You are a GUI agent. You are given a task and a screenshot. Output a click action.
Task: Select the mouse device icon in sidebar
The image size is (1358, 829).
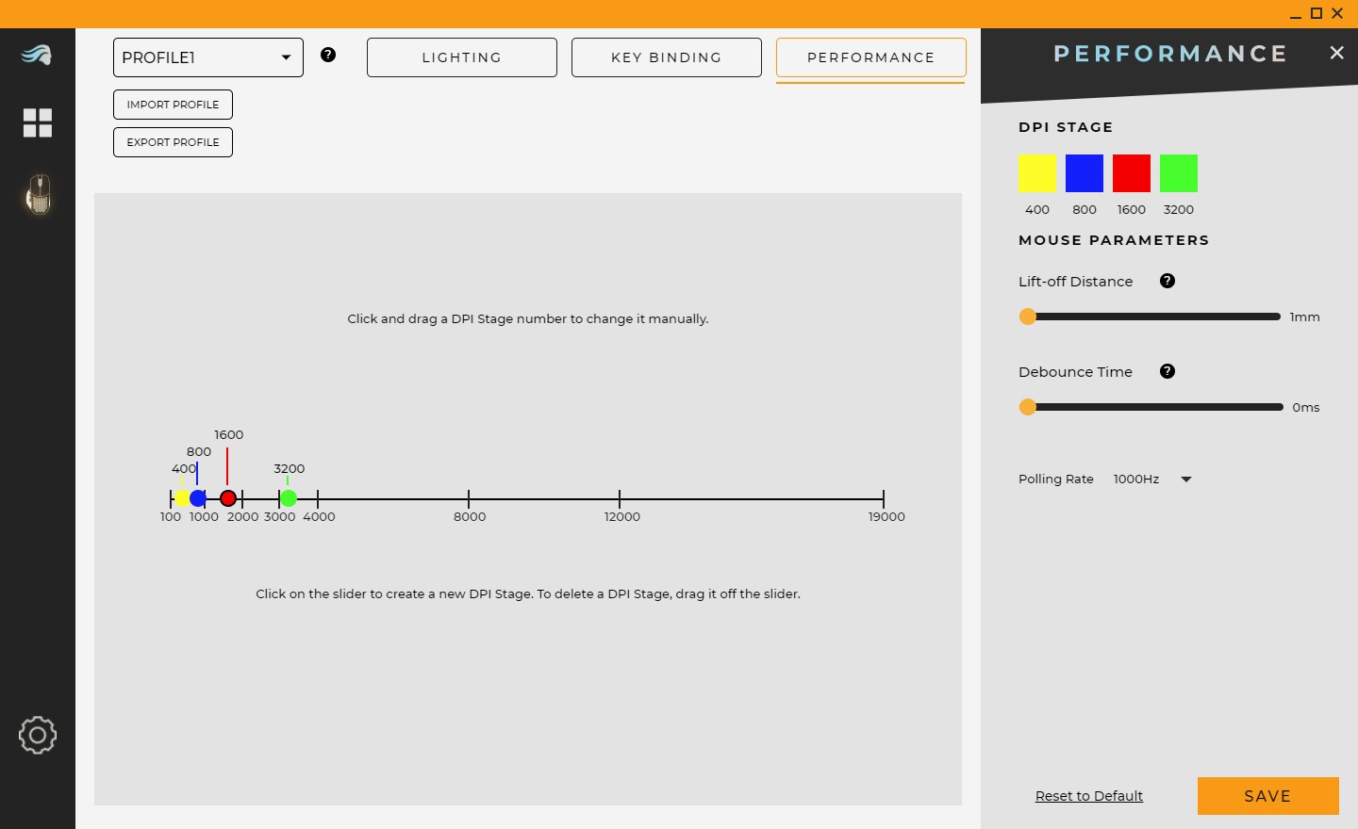click(x=39, y=194)
